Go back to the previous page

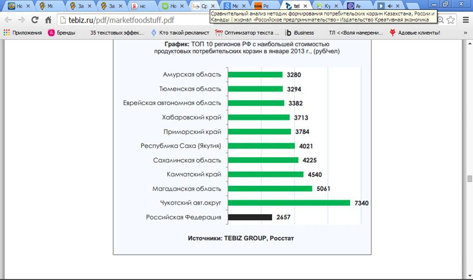coord(8,20)
